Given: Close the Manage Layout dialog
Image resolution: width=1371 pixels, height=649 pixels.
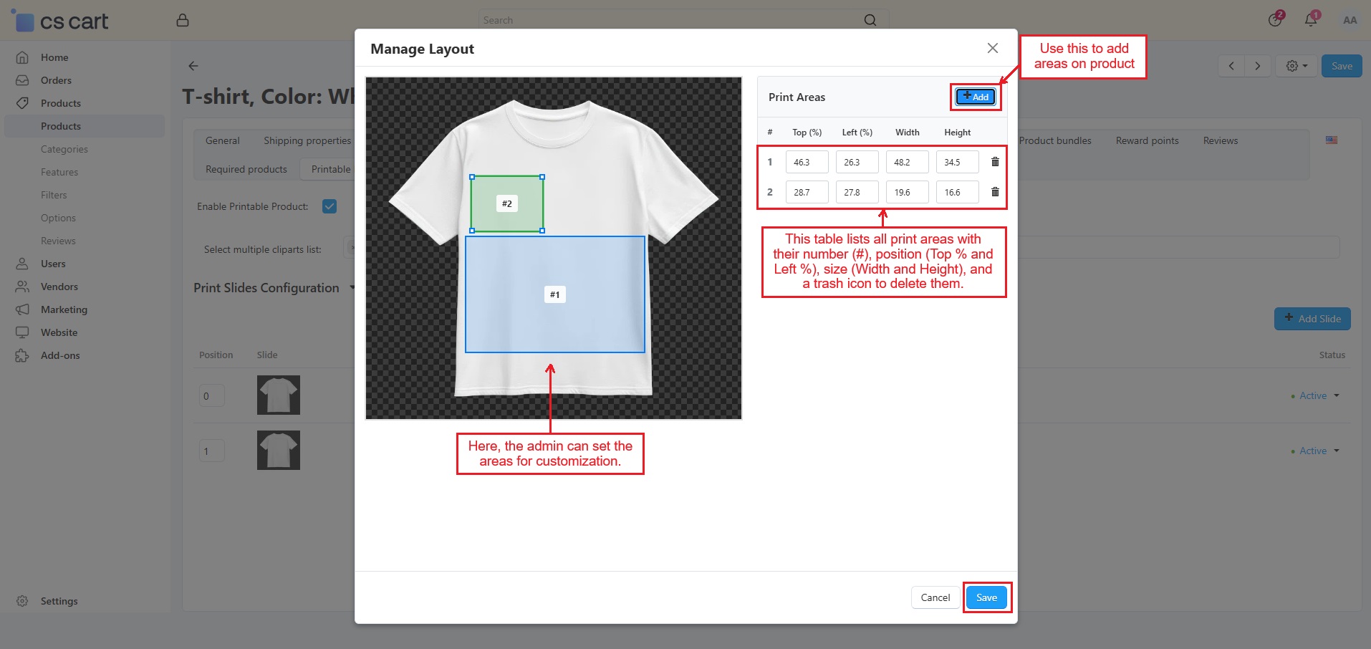Looking at the screenshot, I should (992, 48).
